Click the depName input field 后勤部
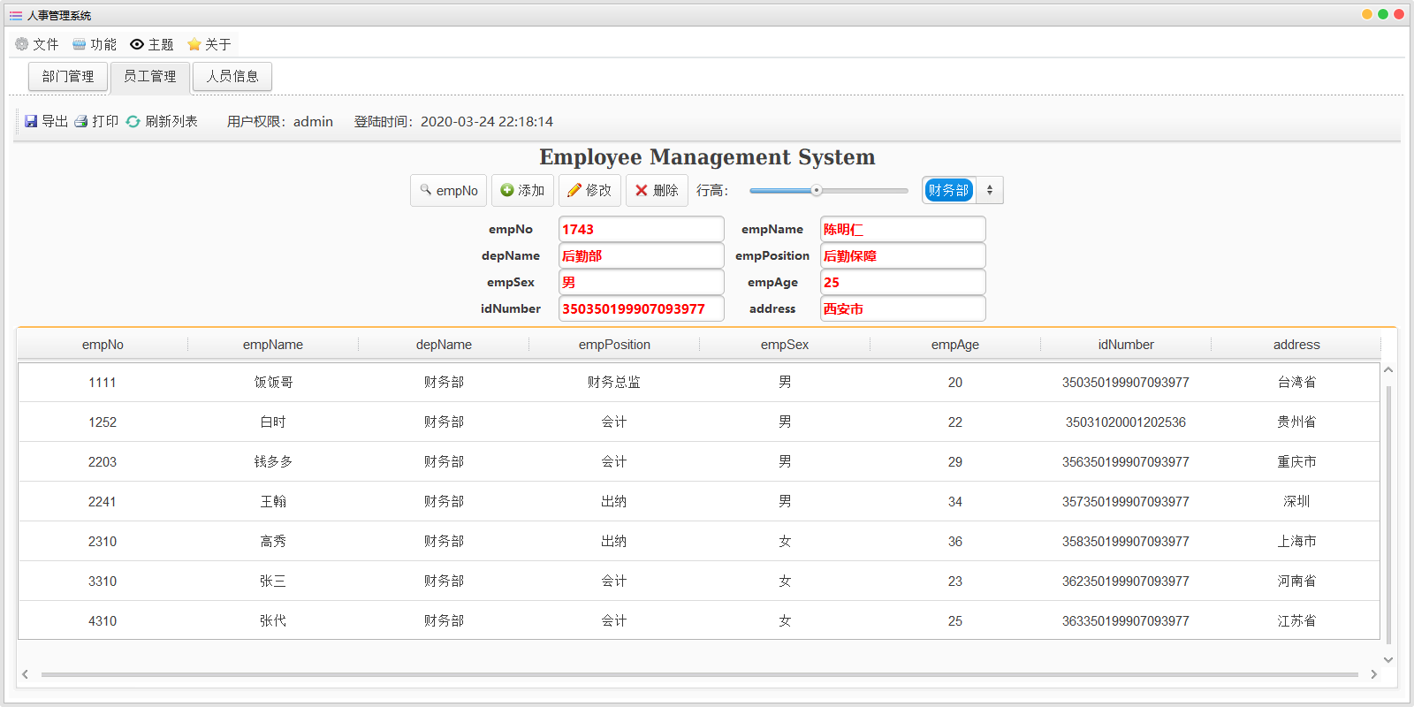Viewport: 1414px width, 707px height. point(642,255)
